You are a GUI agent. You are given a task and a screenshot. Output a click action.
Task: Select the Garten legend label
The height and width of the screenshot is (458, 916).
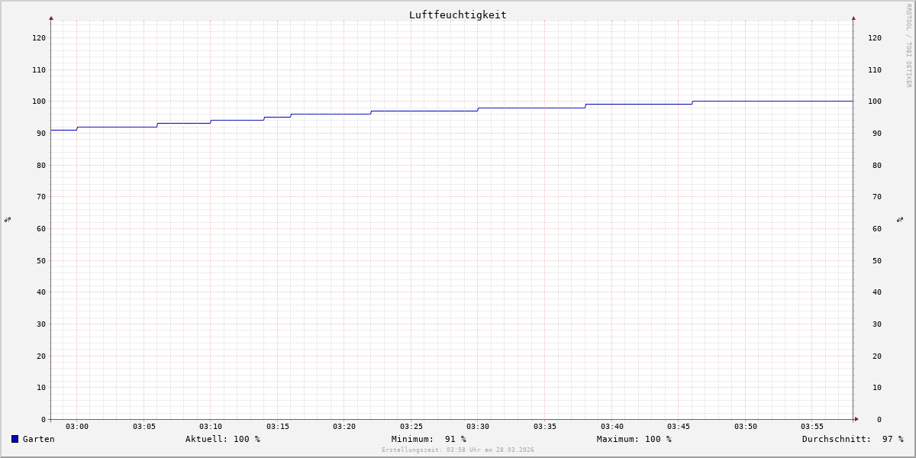point(39,439)
